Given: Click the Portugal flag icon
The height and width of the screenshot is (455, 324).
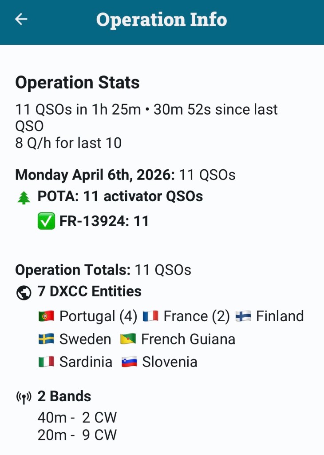Looking at the screenshot, I should (46, 316).
